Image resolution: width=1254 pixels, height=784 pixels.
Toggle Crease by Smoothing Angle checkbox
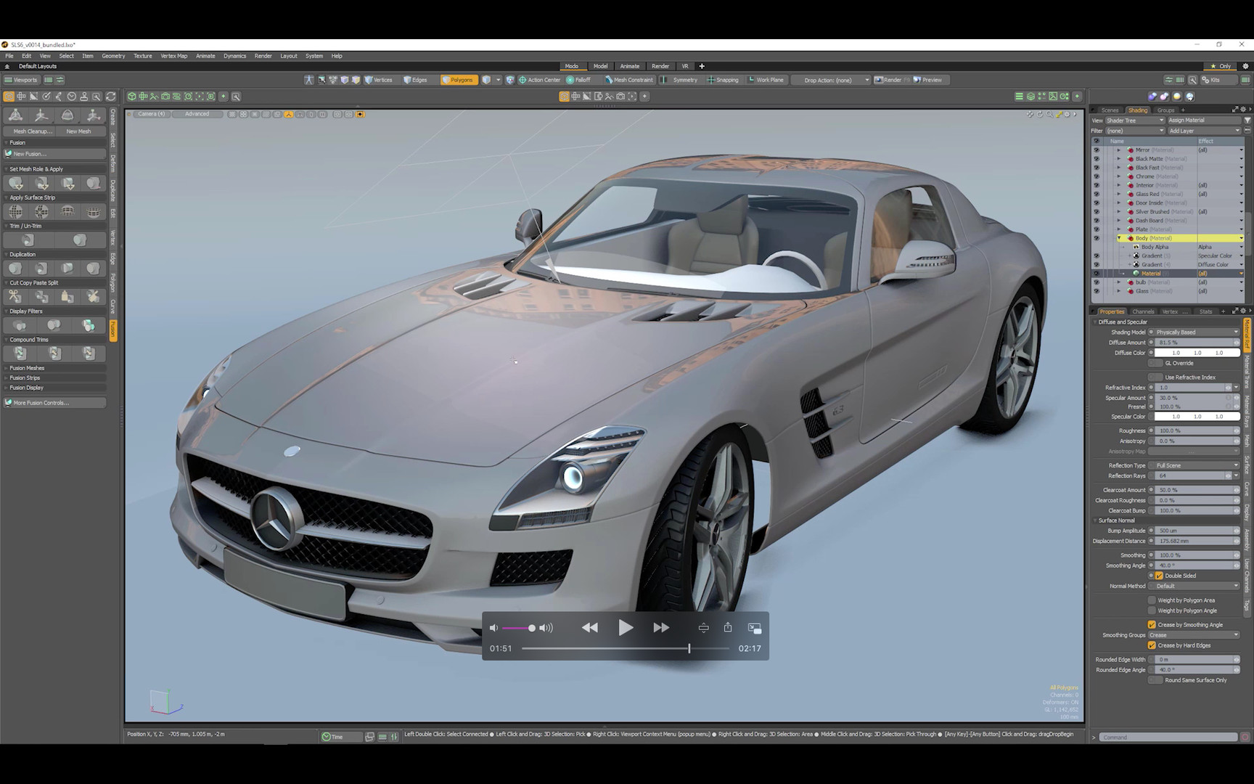1152,624
